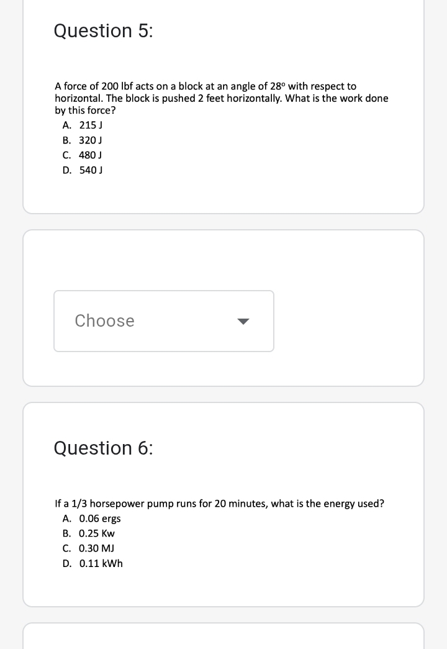Select answer option B. 320 J
The image size is (447, 649).
[x=83, y=140]
